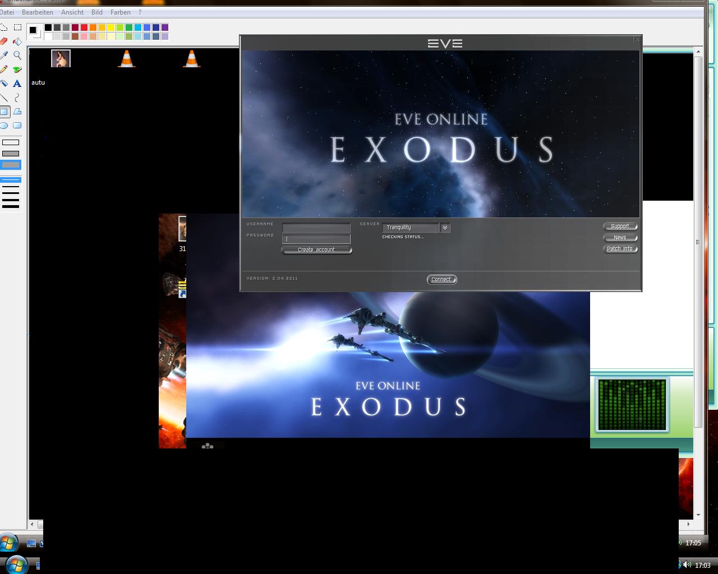Click Paint's horizontal scrollbar left arrow

(33, 524)
